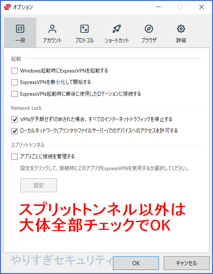Click the ExpressVPN logo in title bar
213x274 pixels.
[7, 7]
